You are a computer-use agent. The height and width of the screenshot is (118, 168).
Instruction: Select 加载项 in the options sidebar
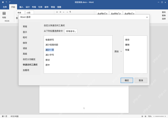pyautogui.click(x=26, y=70)
